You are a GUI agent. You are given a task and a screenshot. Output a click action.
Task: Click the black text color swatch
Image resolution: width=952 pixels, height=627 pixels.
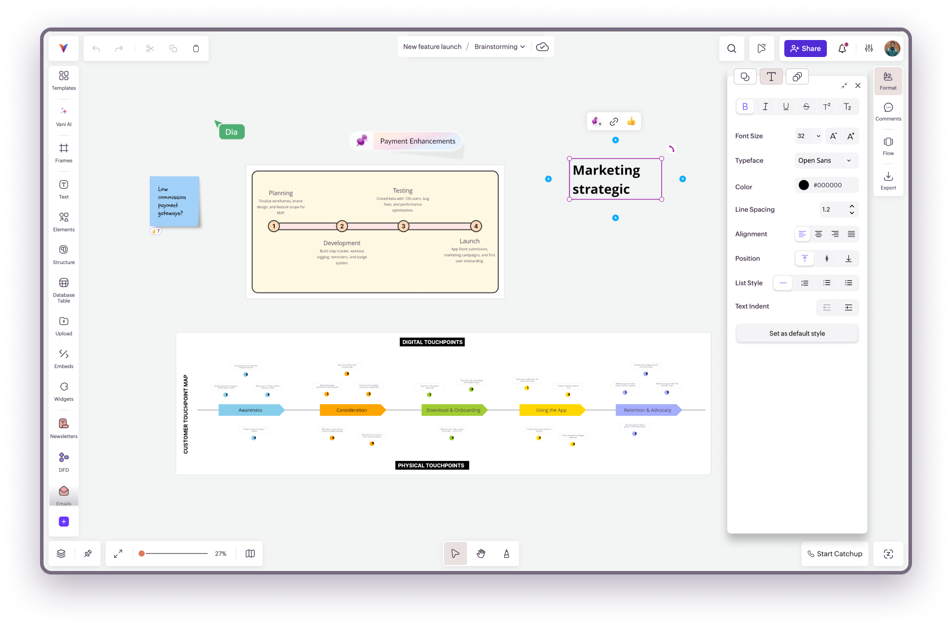coord(803,185)
